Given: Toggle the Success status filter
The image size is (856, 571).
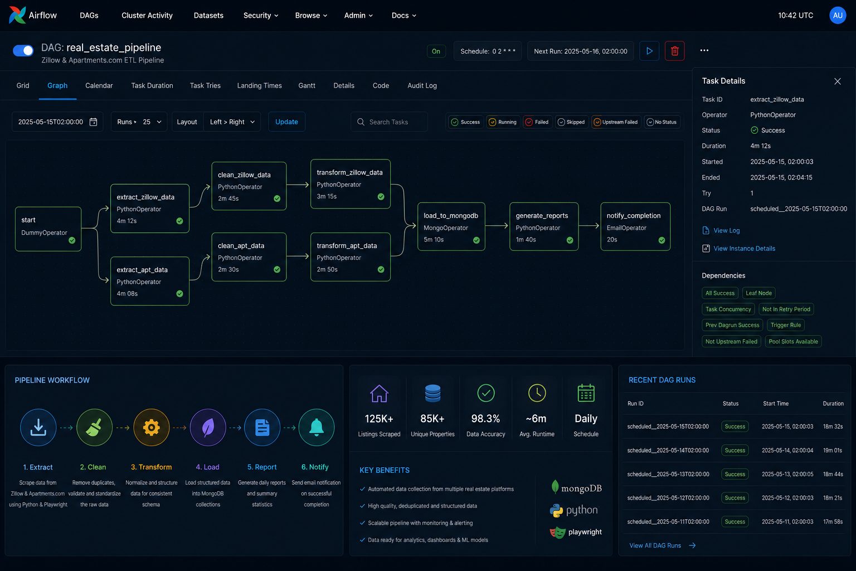Looking at the screenshot, I should tap(465, 122).
